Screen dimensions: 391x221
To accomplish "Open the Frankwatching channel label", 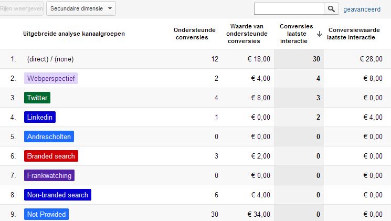I will pos(49,175).
